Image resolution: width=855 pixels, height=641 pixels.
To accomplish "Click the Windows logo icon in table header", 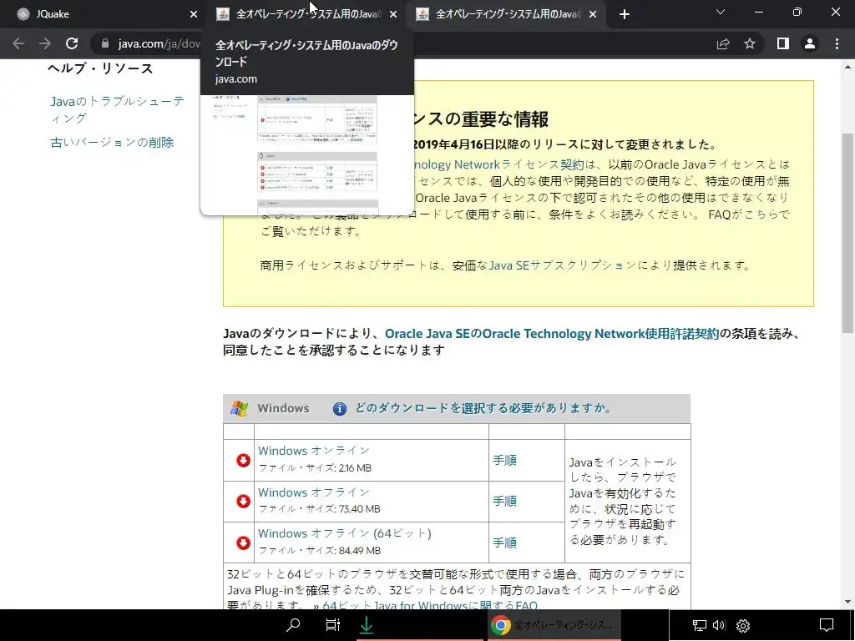I will pyautogui.click(x=239, y=408).
